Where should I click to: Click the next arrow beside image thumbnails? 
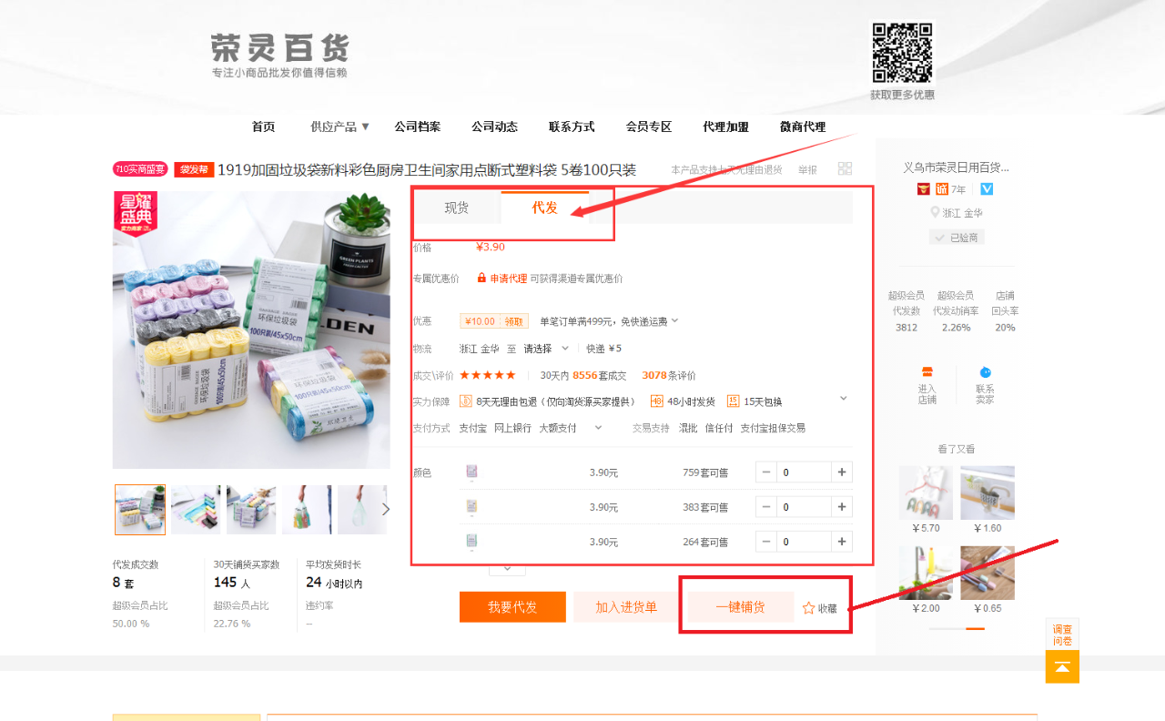click(386, 509)
